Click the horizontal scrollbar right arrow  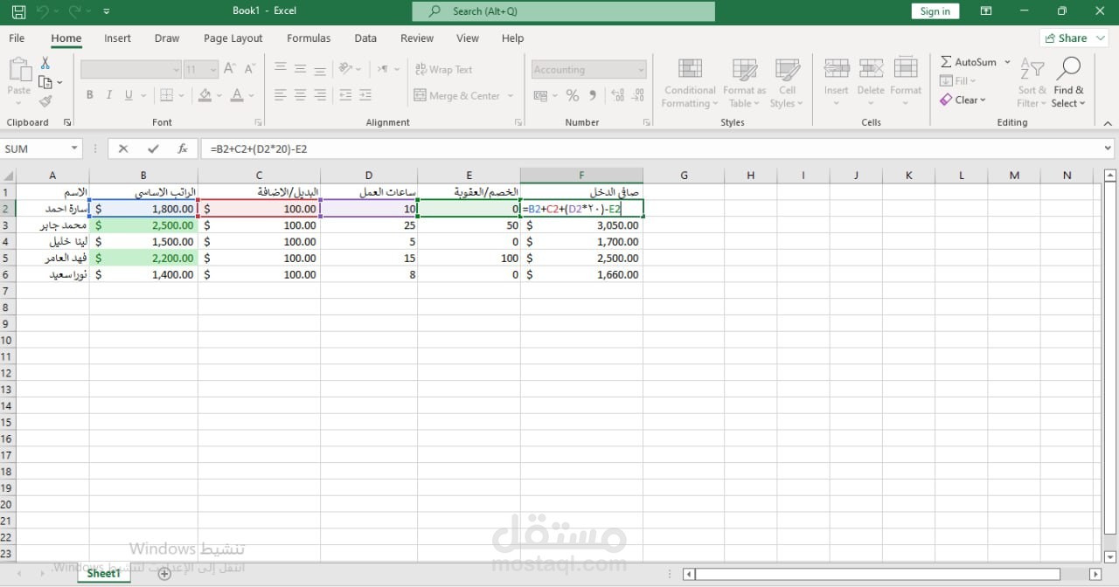[x=1095, y=574]
